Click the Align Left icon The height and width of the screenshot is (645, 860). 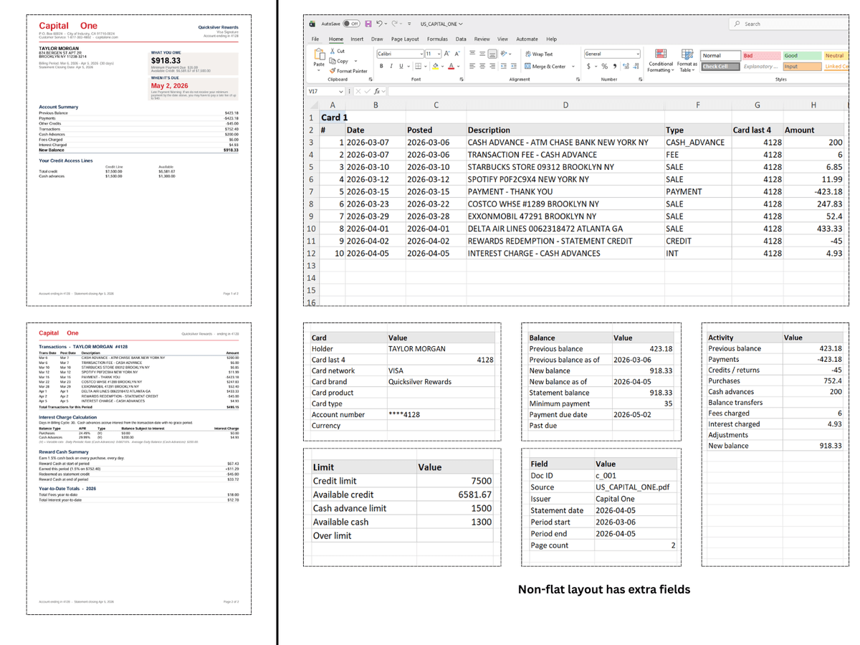(472, 66)
